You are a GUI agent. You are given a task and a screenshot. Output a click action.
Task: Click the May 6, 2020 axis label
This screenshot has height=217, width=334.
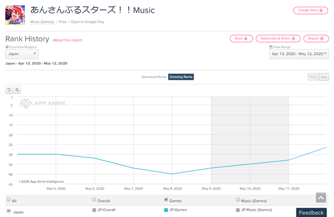point(95,188)
